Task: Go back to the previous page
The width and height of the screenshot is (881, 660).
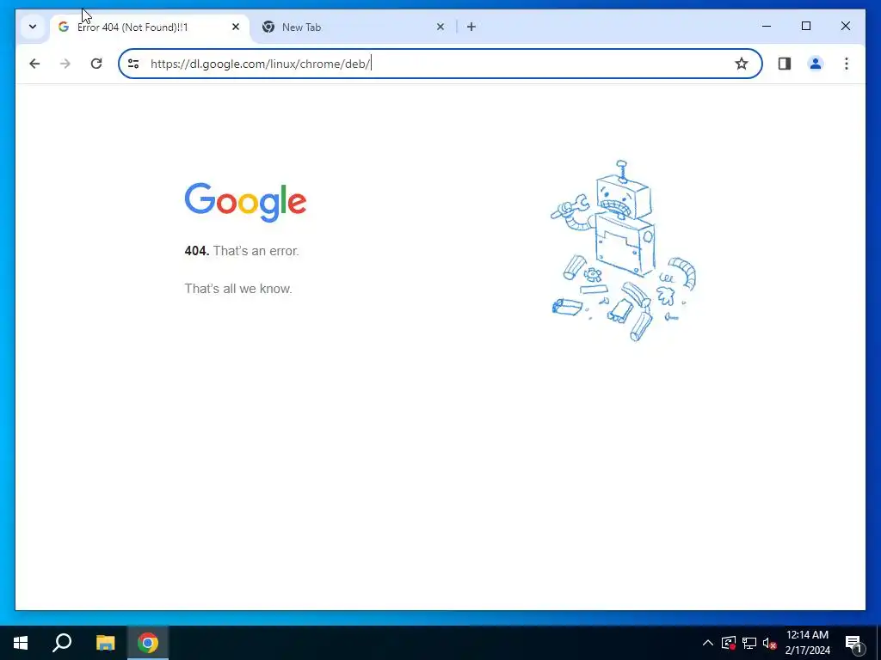Action: pos(34,64)
